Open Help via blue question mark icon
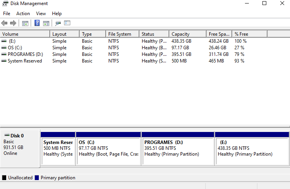The width and height of the screenshot is (290, 189). pos(37,23)
